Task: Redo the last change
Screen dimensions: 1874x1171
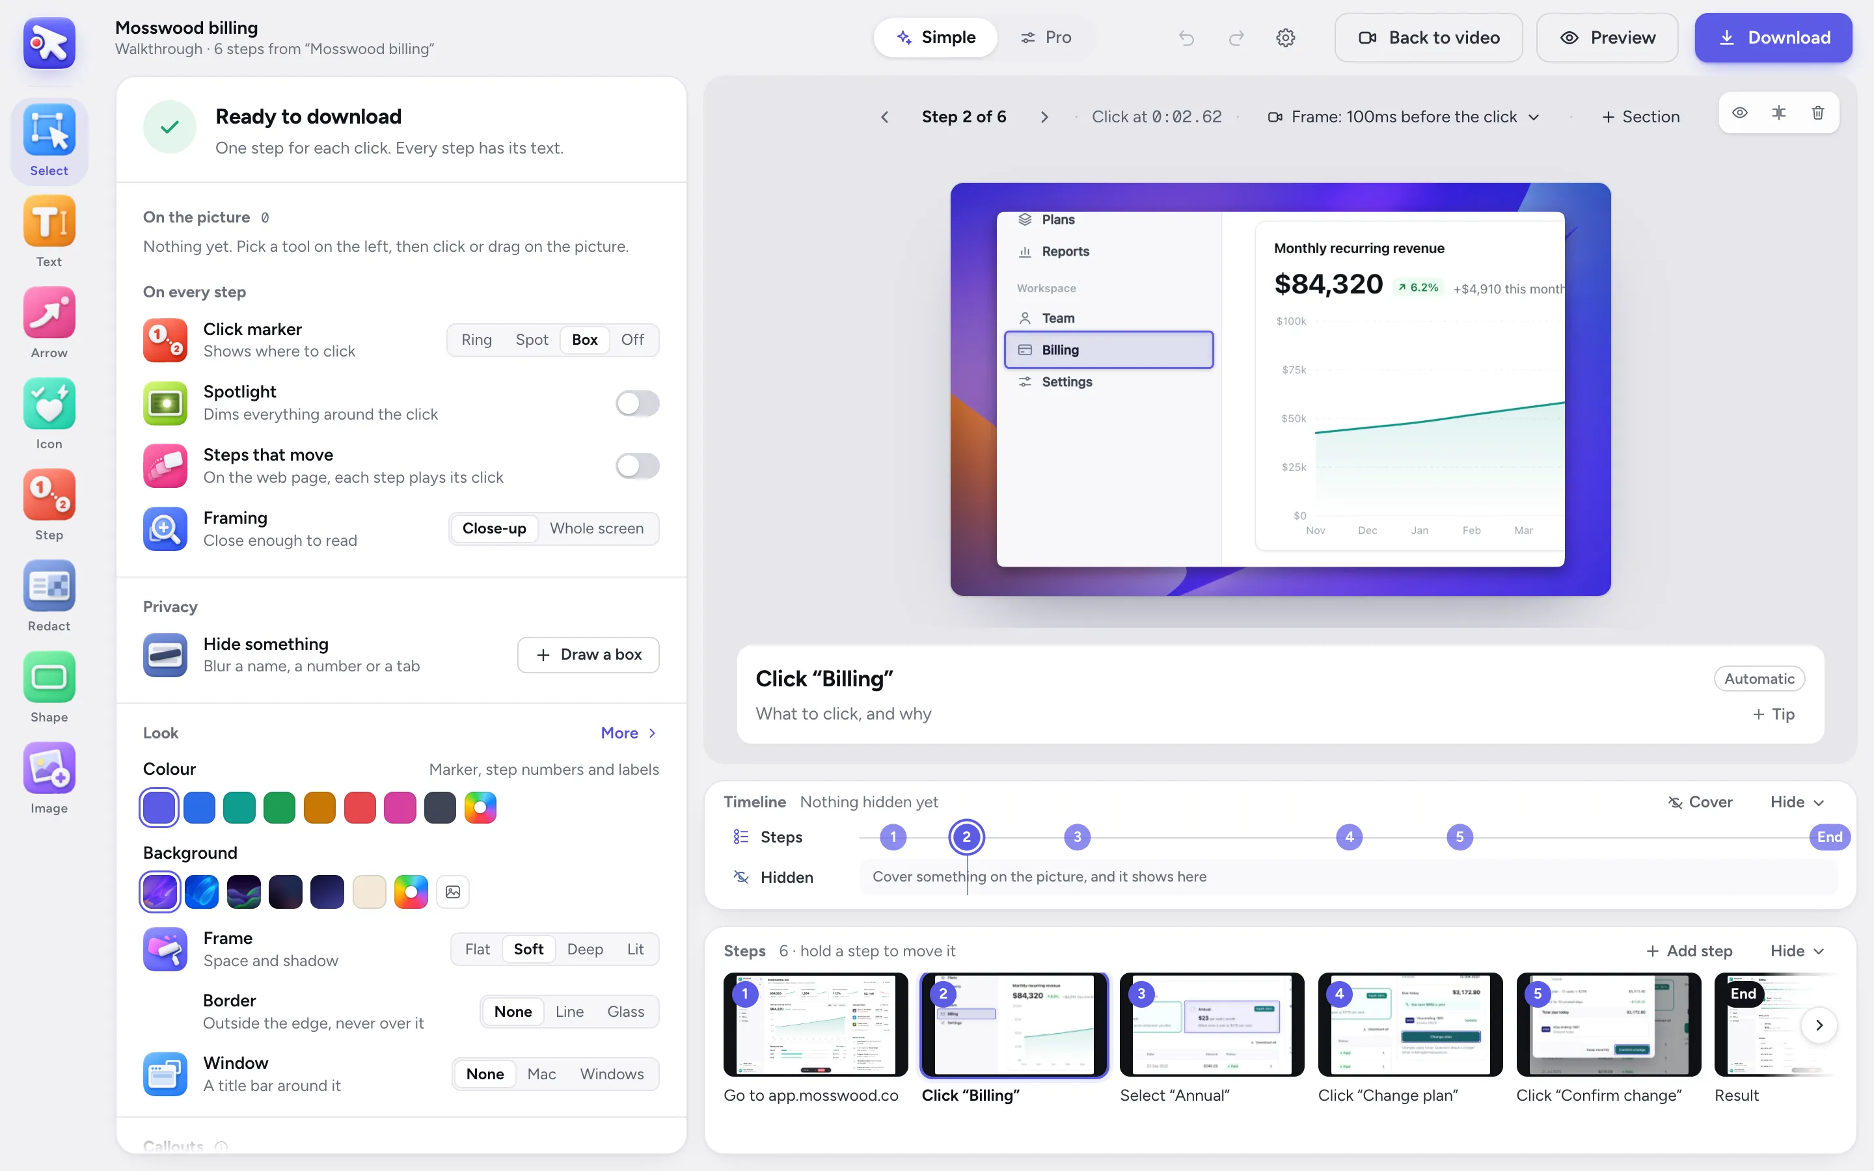Action: 1236,37
